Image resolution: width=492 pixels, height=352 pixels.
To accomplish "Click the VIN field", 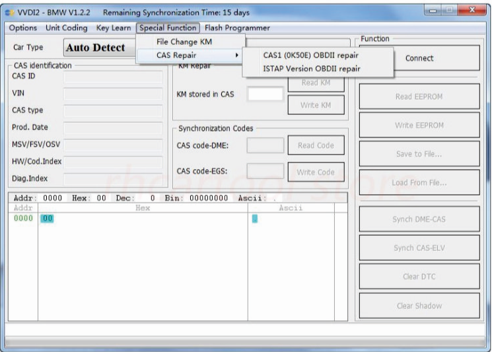I will tap(114, 94).
